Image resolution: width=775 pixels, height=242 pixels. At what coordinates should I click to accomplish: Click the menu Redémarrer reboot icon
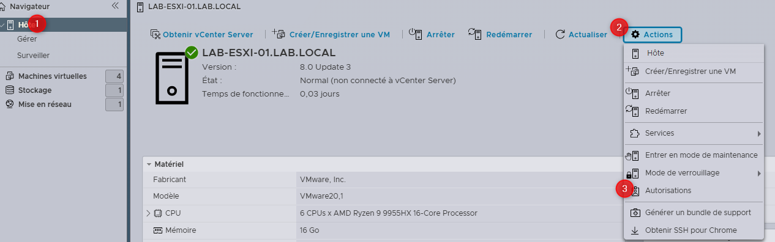(632, 111)
